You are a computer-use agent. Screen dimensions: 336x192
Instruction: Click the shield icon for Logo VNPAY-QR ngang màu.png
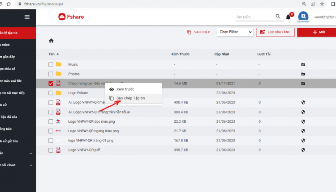pyautogui.click(x=303, y=131)
